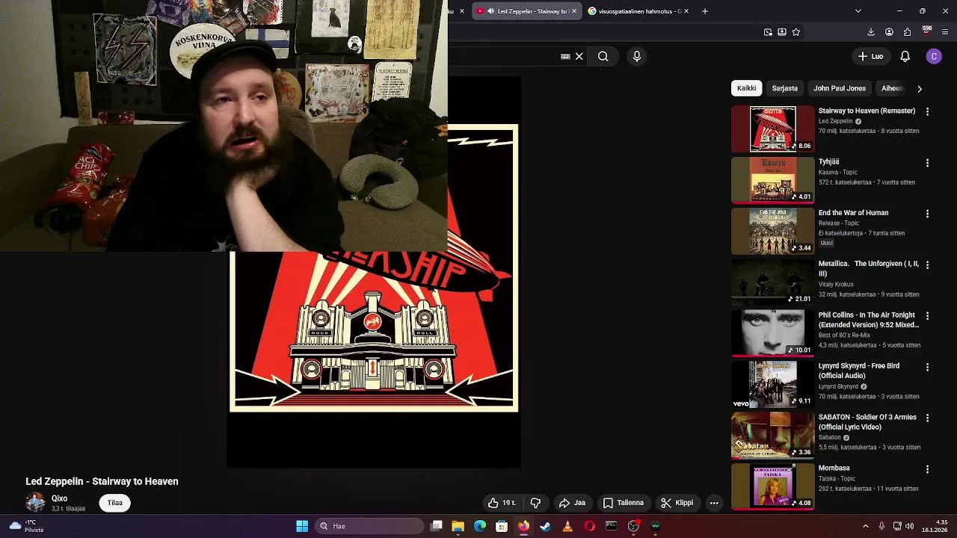This screenshot has height=538, width=957.
Task: Select the John Paul Jones filter chip
Action: click(840, 88)
